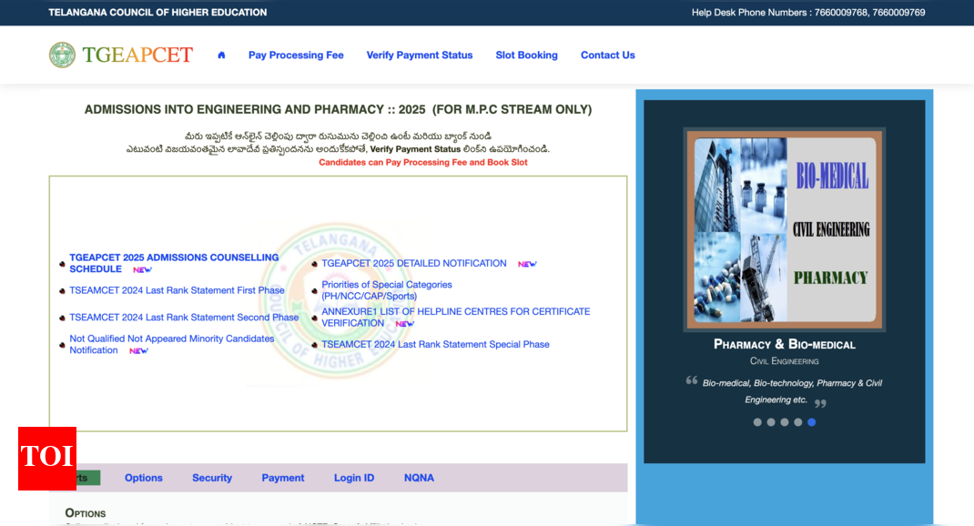Click the TOI logo badge
974x526 pixels.
click(47, 458)
